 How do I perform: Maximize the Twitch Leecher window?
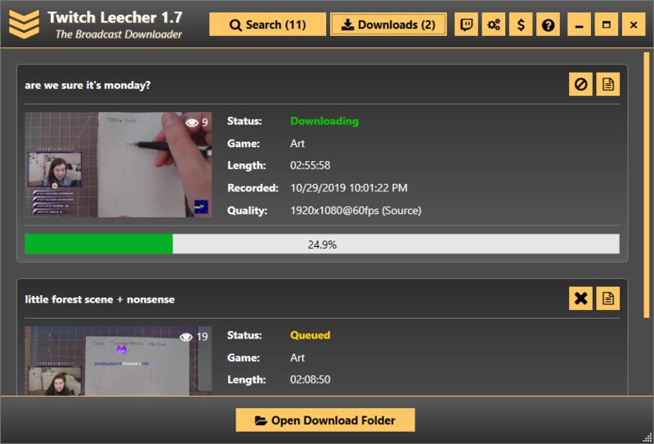point(607,25)
